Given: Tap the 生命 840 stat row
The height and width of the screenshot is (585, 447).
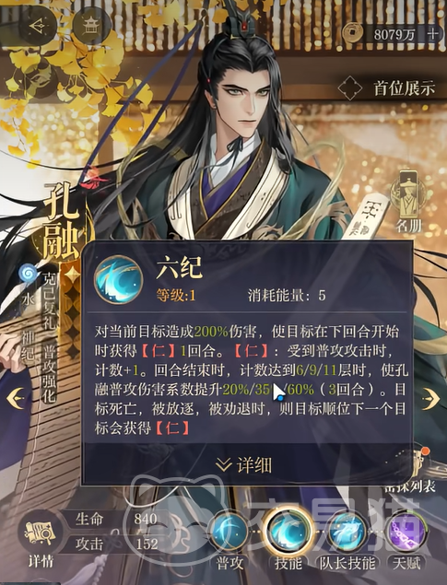Looking at the screenshot, I should [x=116, y=519].
